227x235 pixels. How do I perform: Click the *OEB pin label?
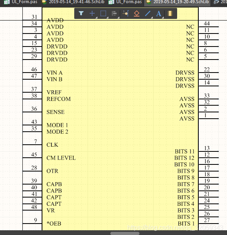54,224
